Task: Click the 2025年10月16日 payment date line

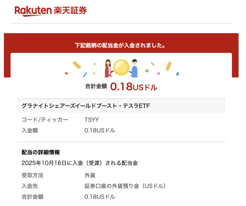Action: point(80,163)
